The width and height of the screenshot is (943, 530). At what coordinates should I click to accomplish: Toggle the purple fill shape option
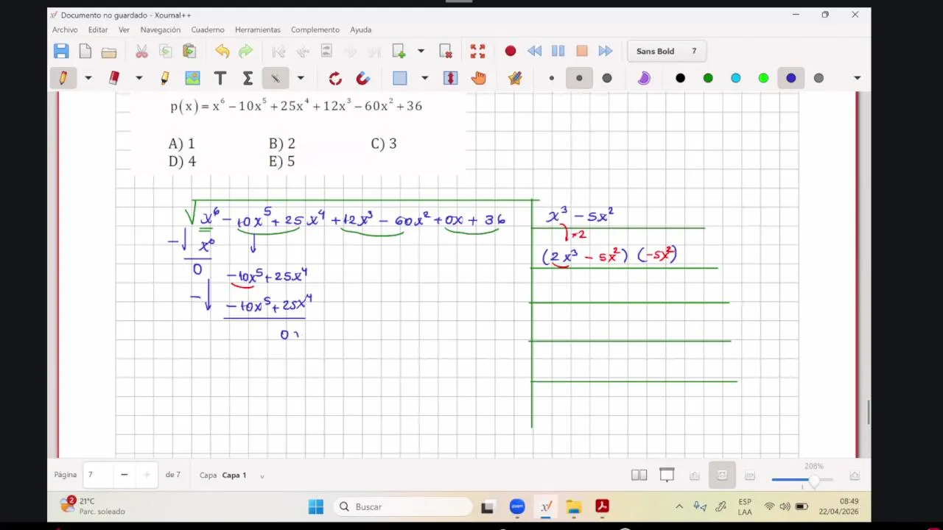(644, 78)
